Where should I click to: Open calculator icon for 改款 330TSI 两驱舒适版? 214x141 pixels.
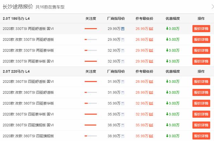pos(123,40)
